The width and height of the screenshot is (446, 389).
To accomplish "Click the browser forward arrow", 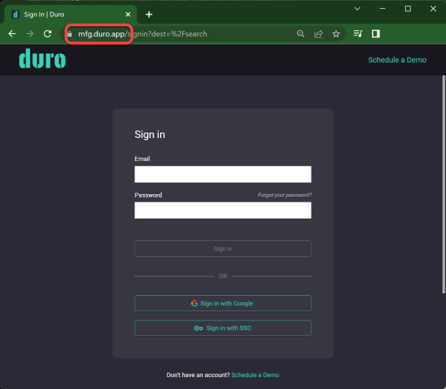I will 30,34.
